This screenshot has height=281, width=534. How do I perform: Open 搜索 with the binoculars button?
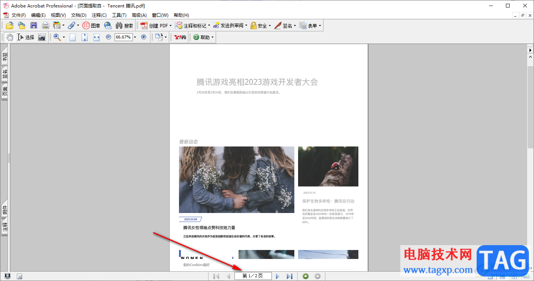click(x=124, y=25)
